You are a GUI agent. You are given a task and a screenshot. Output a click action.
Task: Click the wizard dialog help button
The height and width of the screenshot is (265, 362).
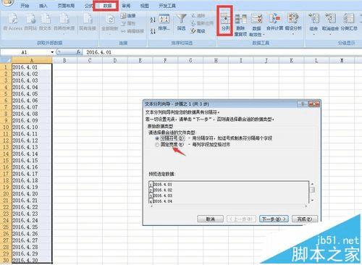point(302,104)
